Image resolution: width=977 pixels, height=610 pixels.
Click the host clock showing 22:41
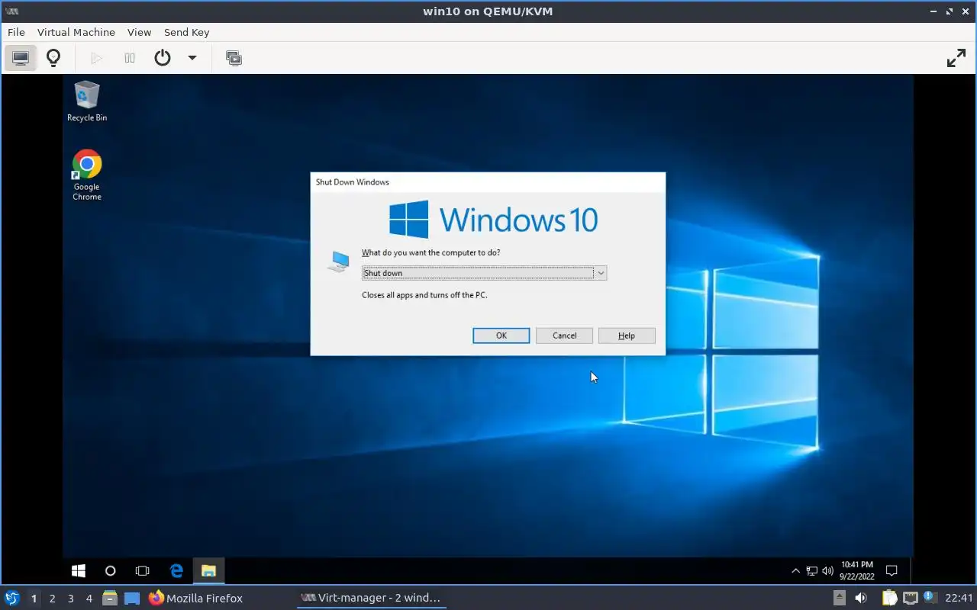point(959,598)
